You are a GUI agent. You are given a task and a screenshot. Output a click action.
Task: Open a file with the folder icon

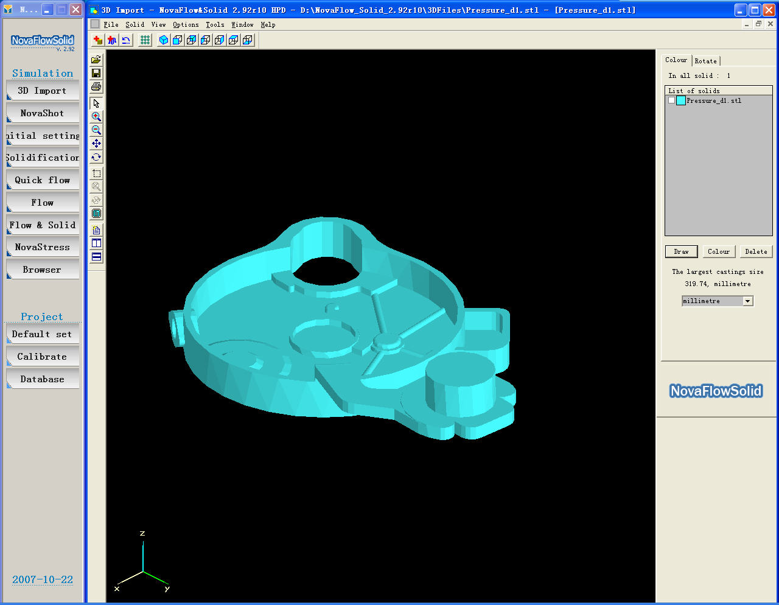(96, 60)
